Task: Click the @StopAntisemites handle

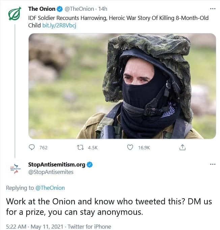Action: [51, 172]
